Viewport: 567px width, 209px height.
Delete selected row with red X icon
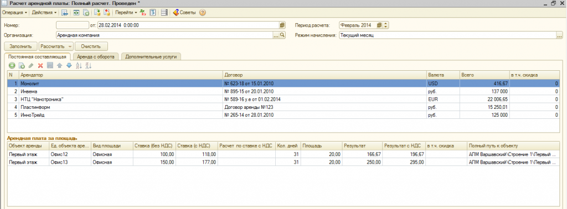click(40, 66)
